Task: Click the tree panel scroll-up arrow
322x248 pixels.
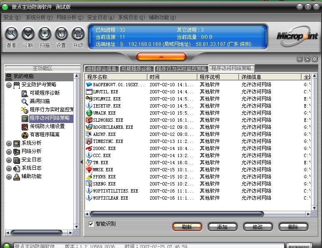Action: click(x=76, y=76)
